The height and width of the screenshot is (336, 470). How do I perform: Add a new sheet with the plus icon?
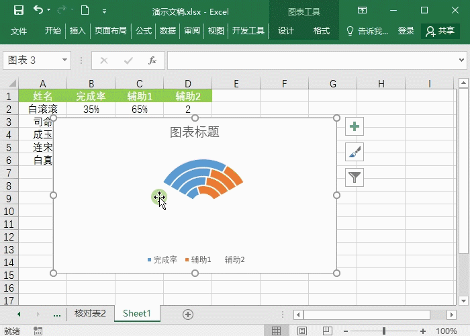(x=188, y=314)
